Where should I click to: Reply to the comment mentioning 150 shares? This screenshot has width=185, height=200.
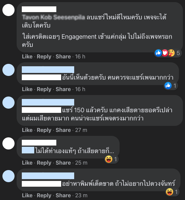[x=44, y=130]
